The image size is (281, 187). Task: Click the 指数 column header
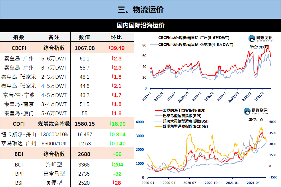pos(19,37)
